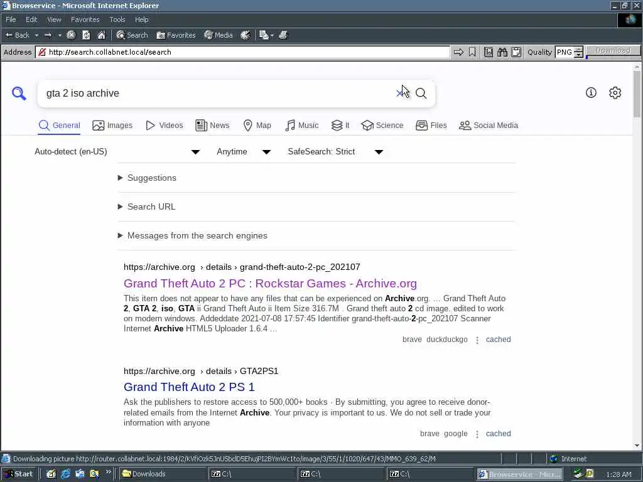This screenshot has height=482, width=643.
Task: Switch to the Music tab
Action: [301, 126]
